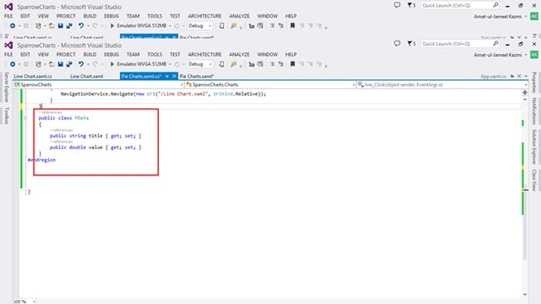The height and width of the screenshot is (304, 541).
Task: Toggle bookmark icon in lower window toolbar
Action: click(293, 64)
